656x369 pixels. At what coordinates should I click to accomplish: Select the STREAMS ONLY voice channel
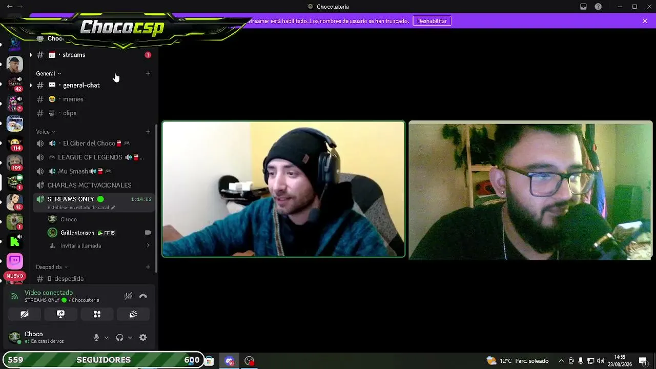point(93,202)
